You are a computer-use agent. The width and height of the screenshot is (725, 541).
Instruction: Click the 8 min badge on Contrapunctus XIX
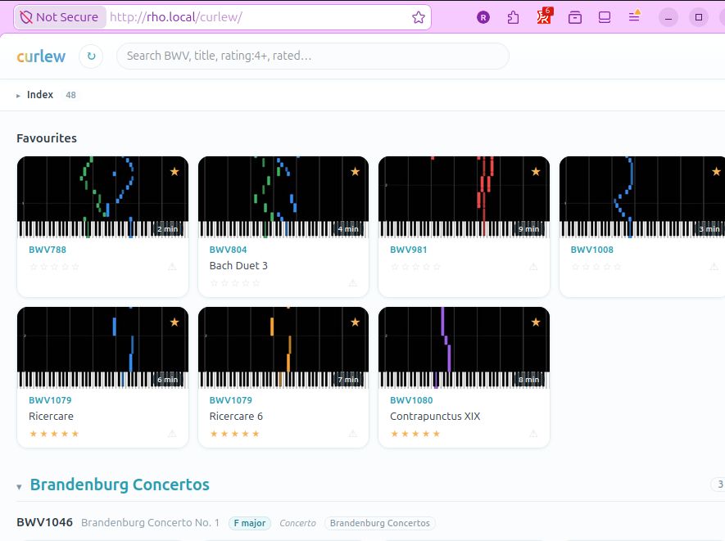click(528, 379)
